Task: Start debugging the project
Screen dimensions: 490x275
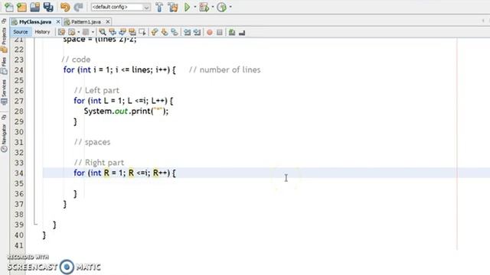Action: [204, 7]
